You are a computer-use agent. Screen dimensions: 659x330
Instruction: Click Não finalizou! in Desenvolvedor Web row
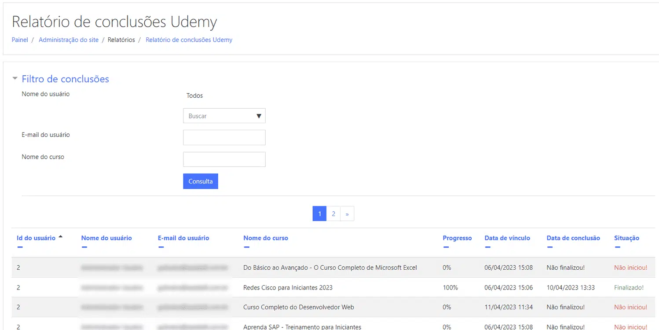566,307
